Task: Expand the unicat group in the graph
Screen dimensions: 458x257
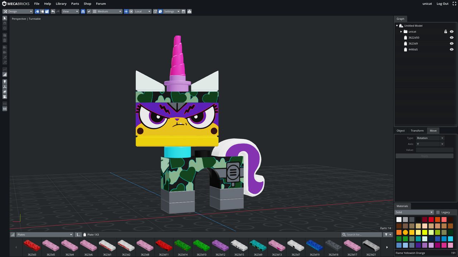Action: coord(401,31)
